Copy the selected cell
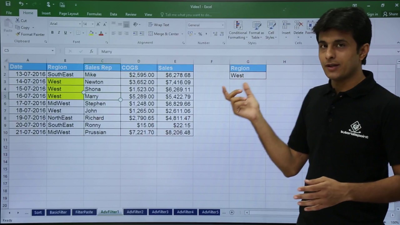This screenshot has width=400, height=225. click(x=22, y=27)
